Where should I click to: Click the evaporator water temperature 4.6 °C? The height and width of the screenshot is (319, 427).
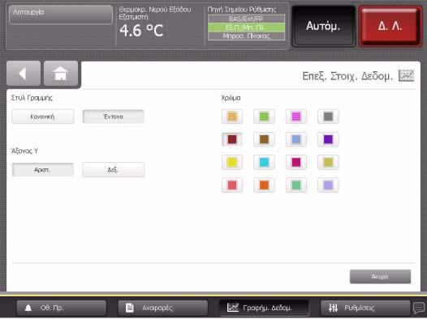141,30
